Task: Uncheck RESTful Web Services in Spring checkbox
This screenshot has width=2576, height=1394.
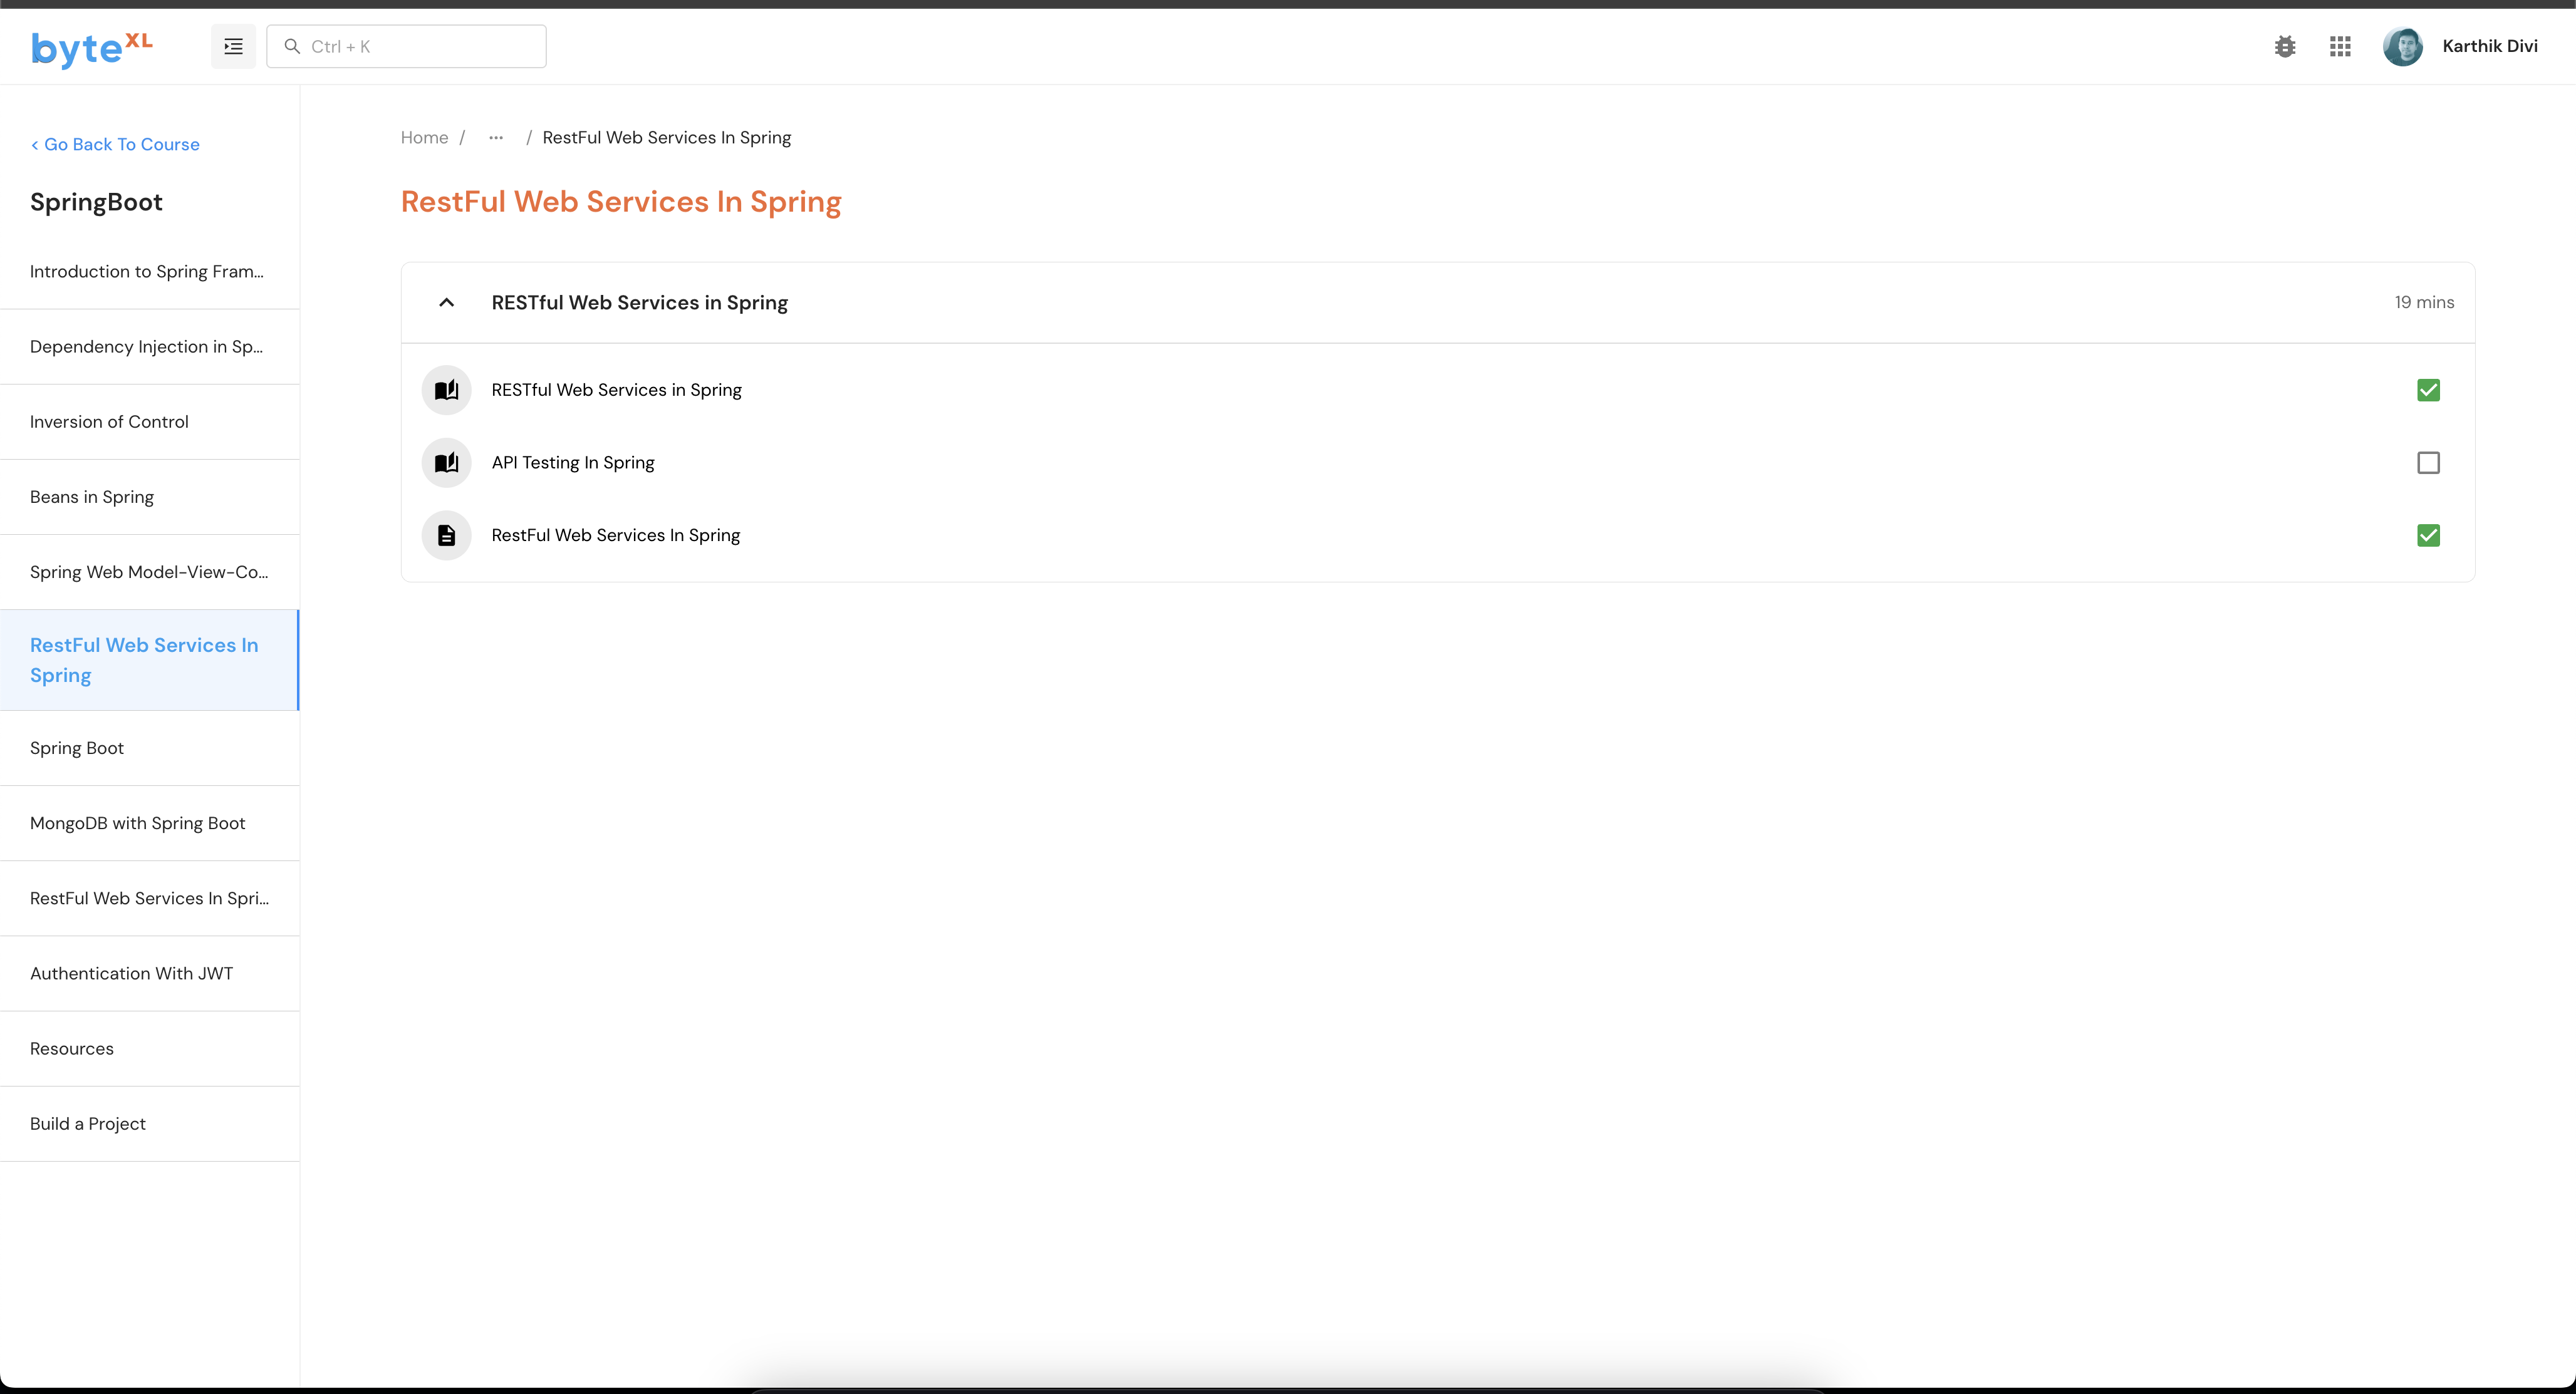Action: tap(2427, 390)
